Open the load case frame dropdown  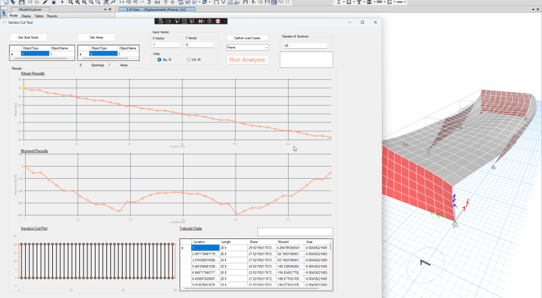(x=247, y=47)
